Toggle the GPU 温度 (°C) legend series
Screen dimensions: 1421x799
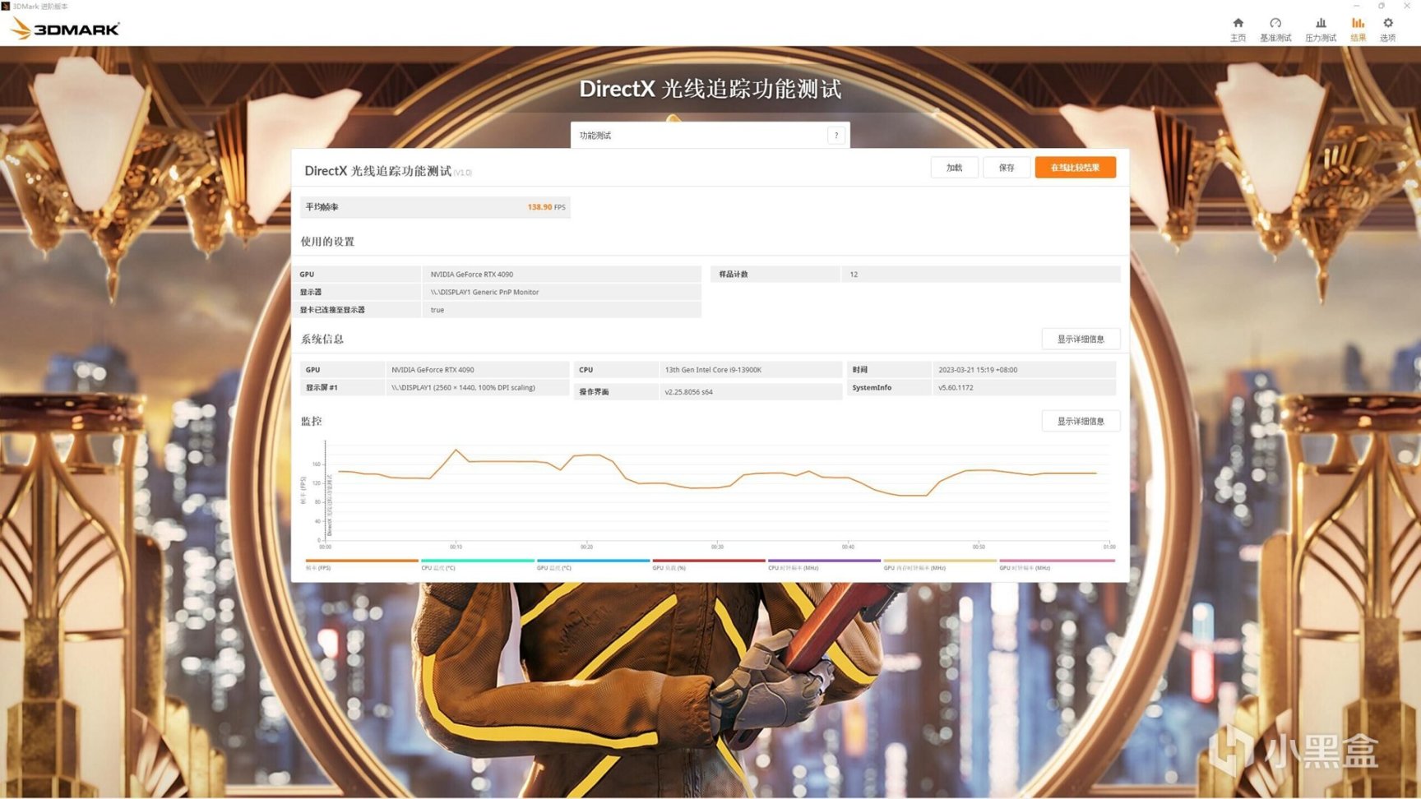[593, 565]
